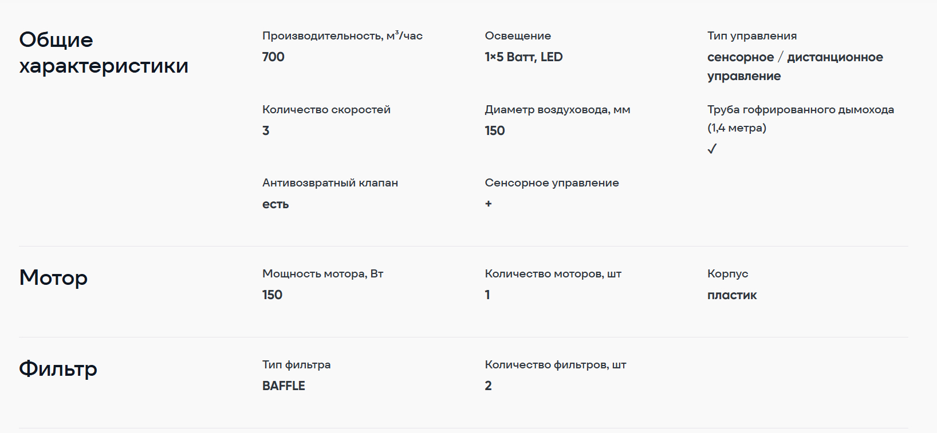Click the BAFFLE filter type value

[284, 386]
